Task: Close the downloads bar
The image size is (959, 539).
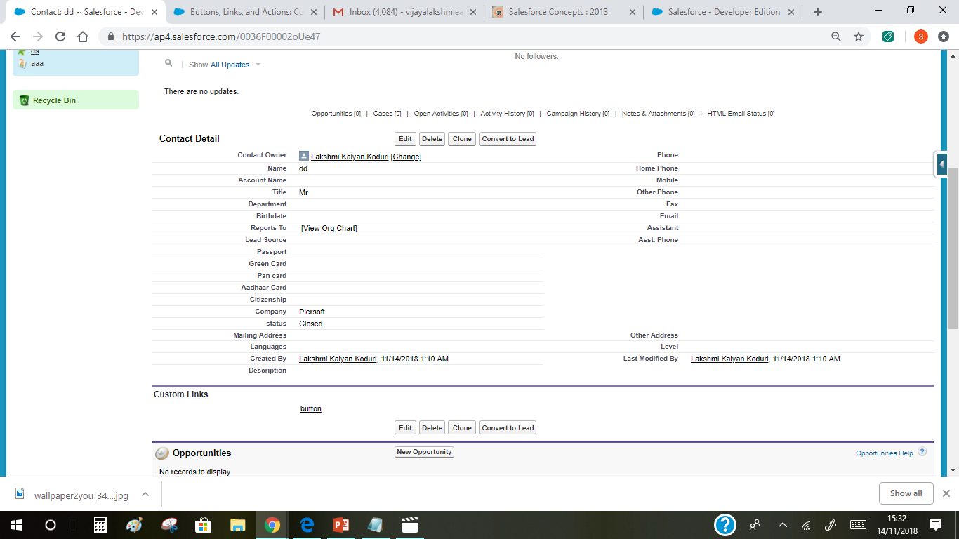Action: pos(946,493)
